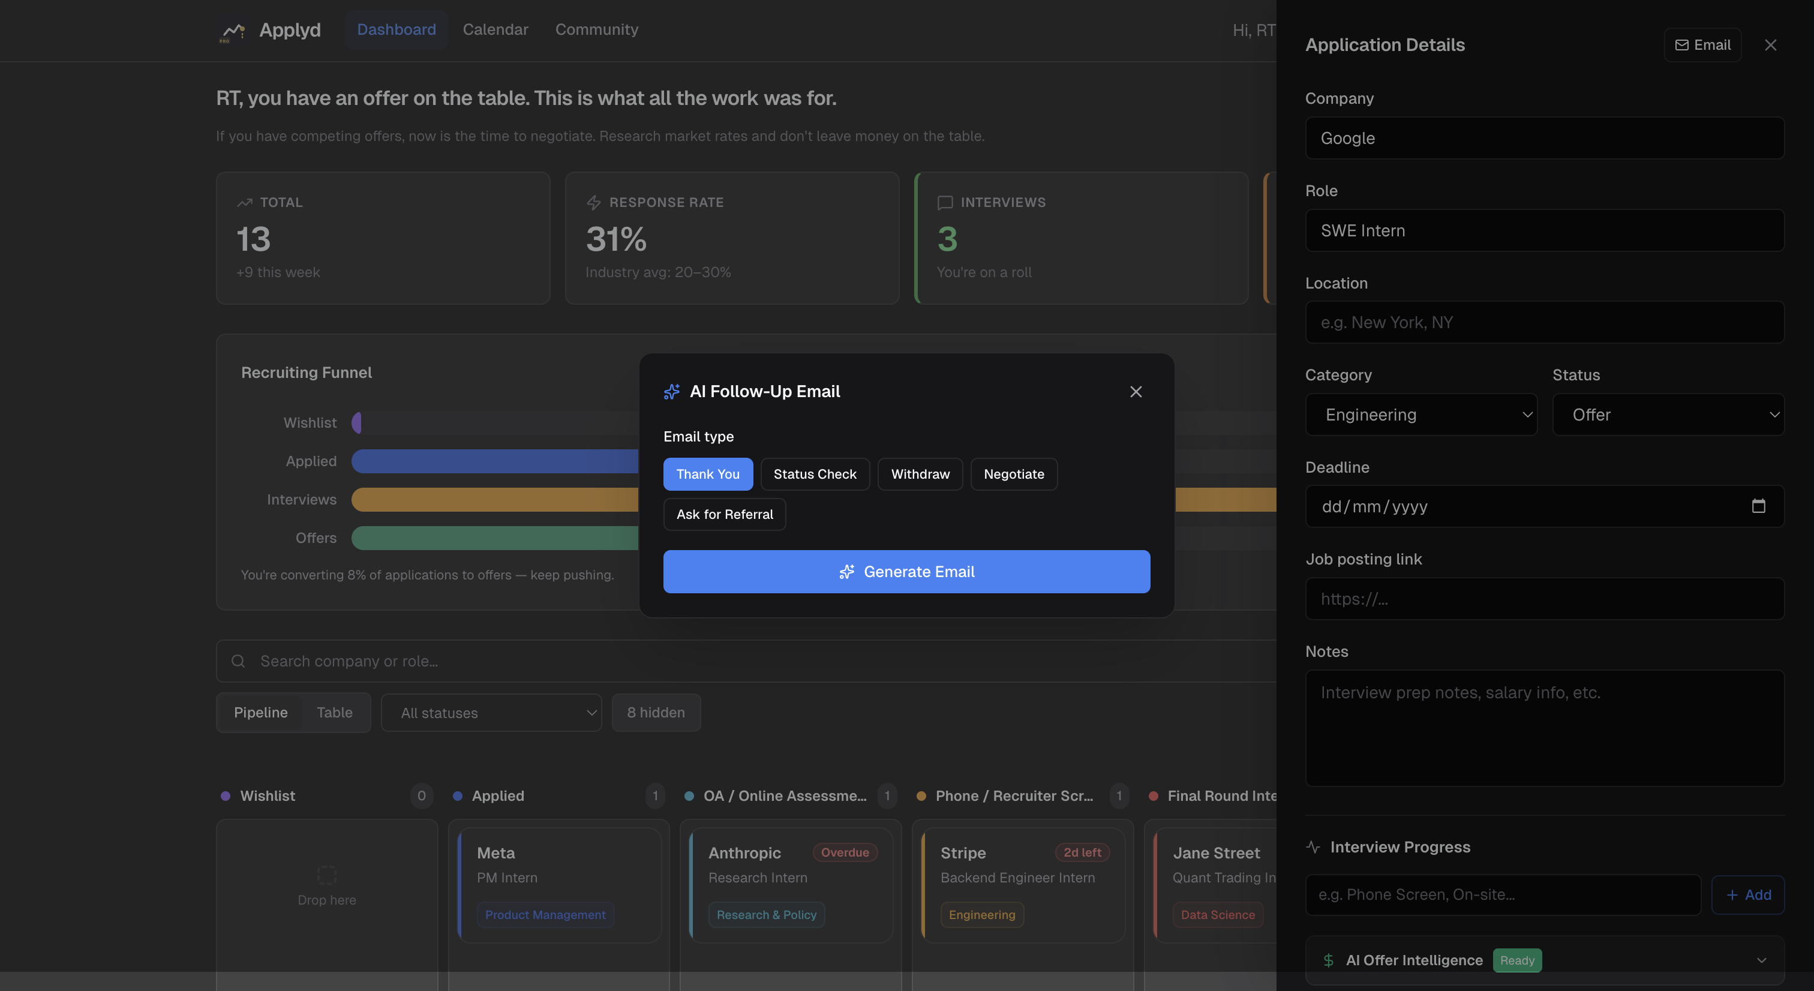Click the Generate Email button
Screen dimensions: 1814x991
(906, 571)
